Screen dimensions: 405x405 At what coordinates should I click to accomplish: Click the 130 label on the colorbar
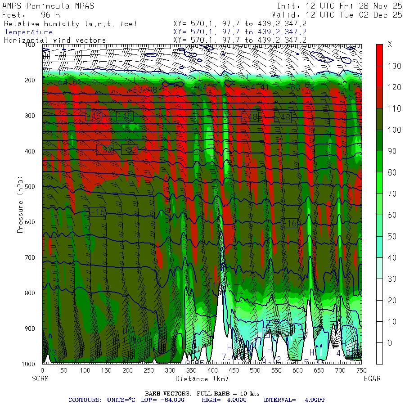point(394,66)
